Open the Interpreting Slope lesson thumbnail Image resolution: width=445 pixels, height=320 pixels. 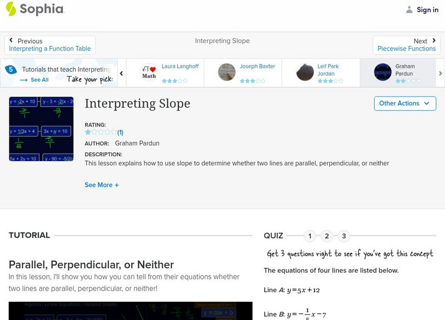click(41, 129)
